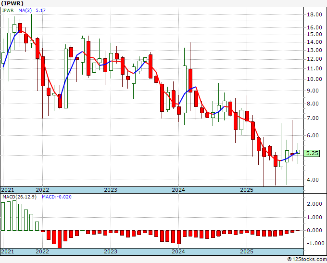
Task: Click the 14.00 price axis label
Action: (x=314, y=42)
